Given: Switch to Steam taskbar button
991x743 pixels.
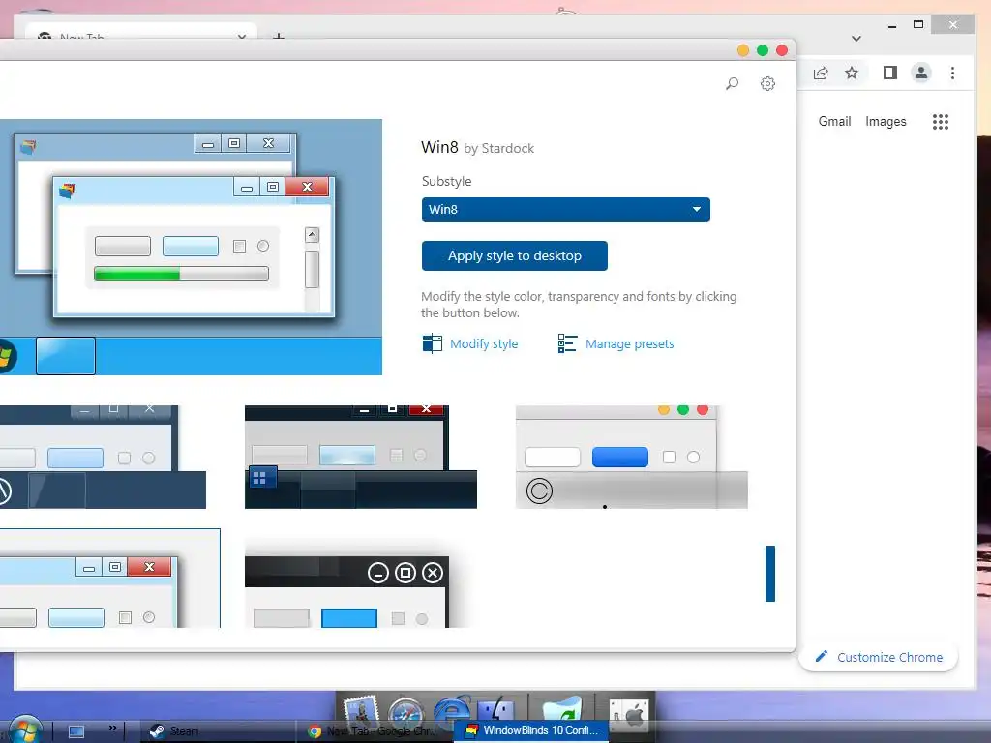Looking at the screenshot, I should pos(216,731).
